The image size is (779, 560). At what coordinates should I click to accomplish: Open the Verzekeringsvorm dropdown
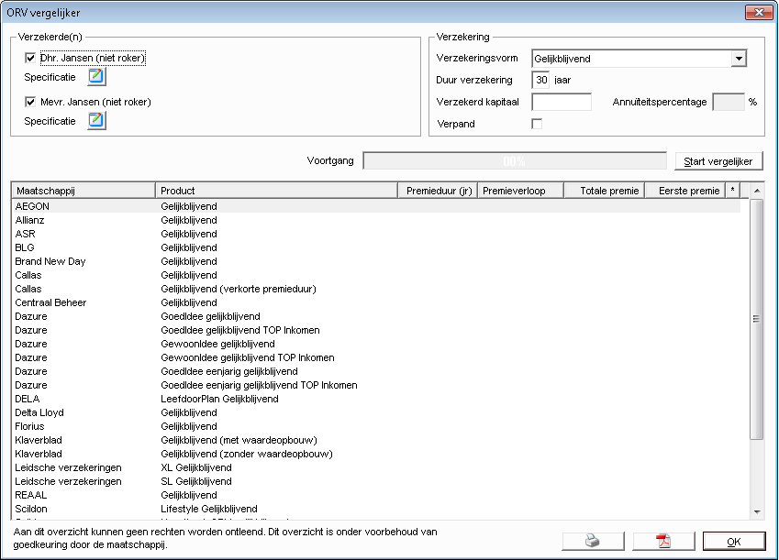click(739, 59)
